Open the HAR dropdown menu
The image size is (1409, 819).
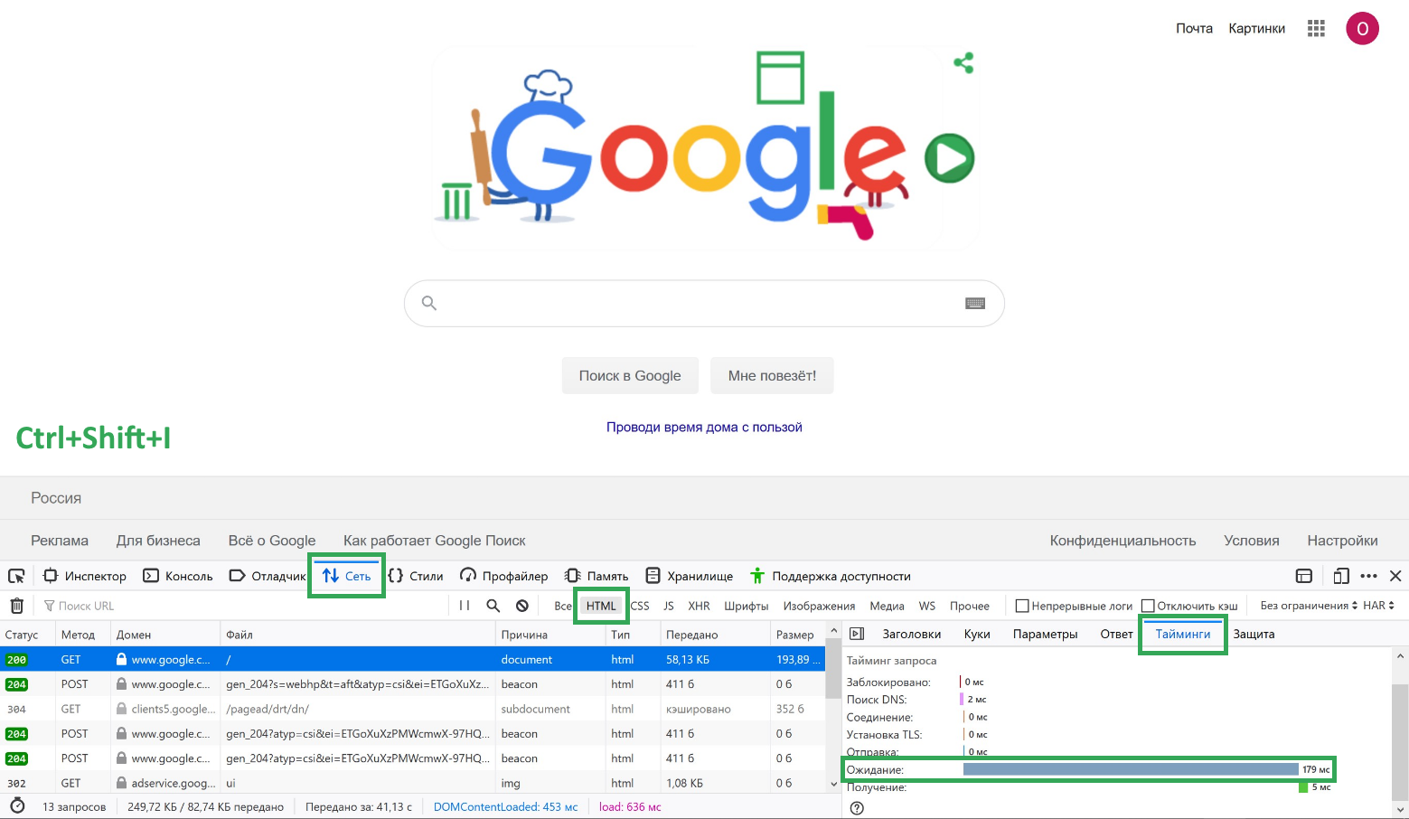point(1378,606)
